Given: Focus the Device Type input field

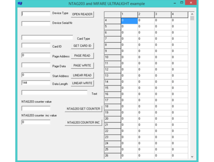Looking at the screenshot, I should point(36,14).
